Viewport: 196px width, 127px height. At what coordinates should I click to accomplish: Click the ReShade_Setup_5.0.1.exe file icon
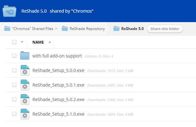point(25,85)
